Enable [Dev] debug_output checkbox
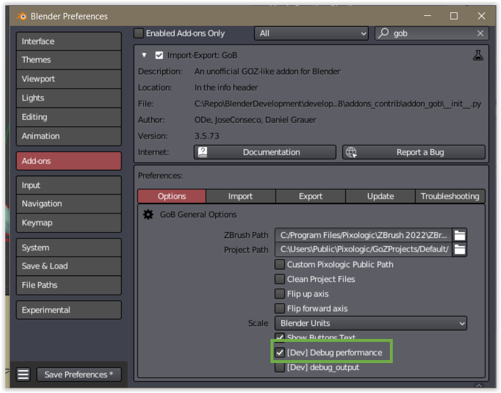501x393 pixels. pos(279,367)
